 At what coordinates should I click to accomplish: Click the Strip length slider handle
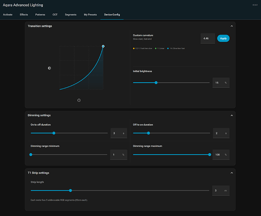coord(70,190)
